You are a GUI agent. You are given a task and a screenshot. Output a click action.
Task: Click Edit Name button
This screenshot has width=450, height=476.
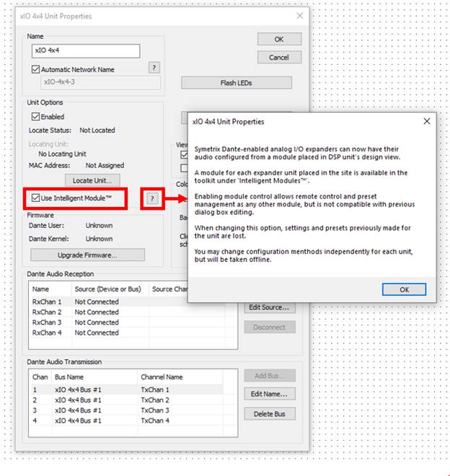(x=270, y=394)
